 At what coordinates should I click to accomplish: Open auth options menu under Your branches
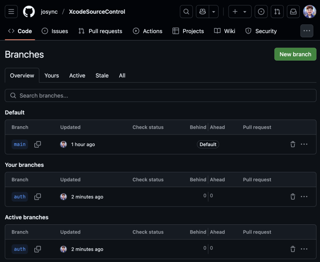pos(304,197)
